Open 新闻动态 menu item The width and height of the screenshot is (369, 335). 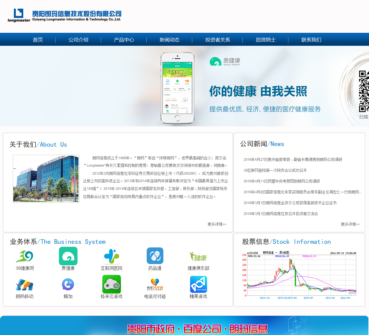point(169,40)
